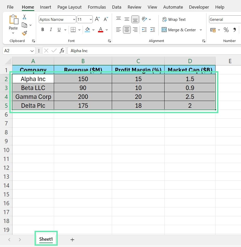The image size is (241, 247).
Task: Open Clipboard dialog launcher
Action: tap(34, 41)
